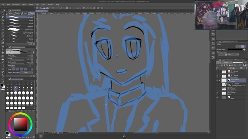Viewport: 248px width, 139px height.
Task: Select the Fill bucket tool
Action: pyautogui.click(x=3, y=59)
